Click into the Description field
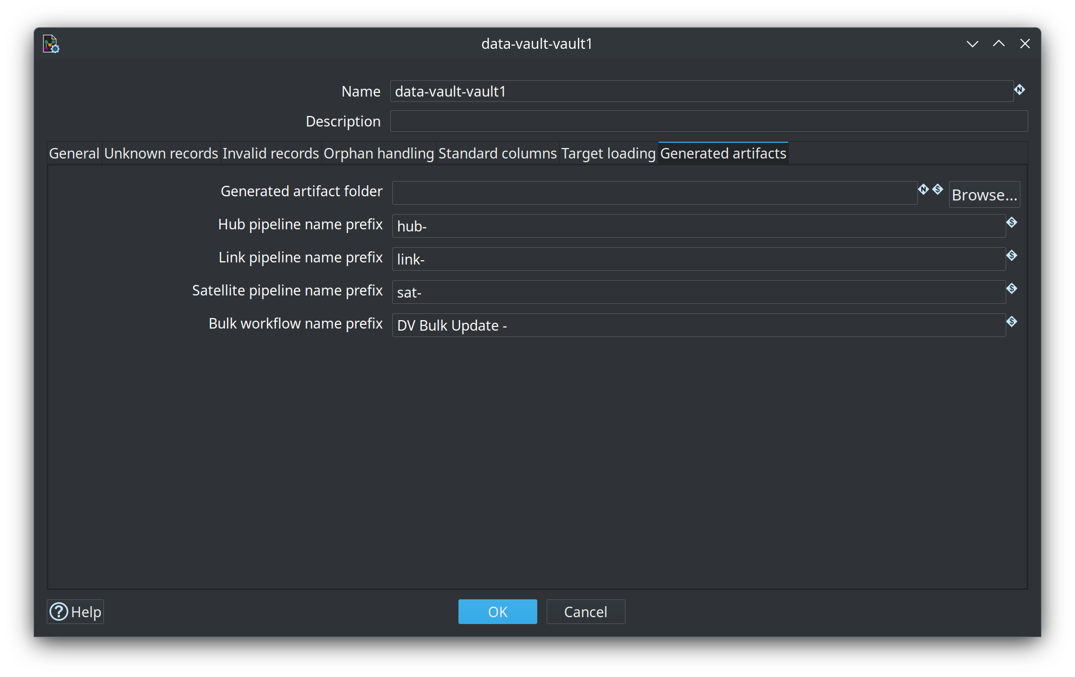Screen dimensions: 1075x677 tap(709, 121)
